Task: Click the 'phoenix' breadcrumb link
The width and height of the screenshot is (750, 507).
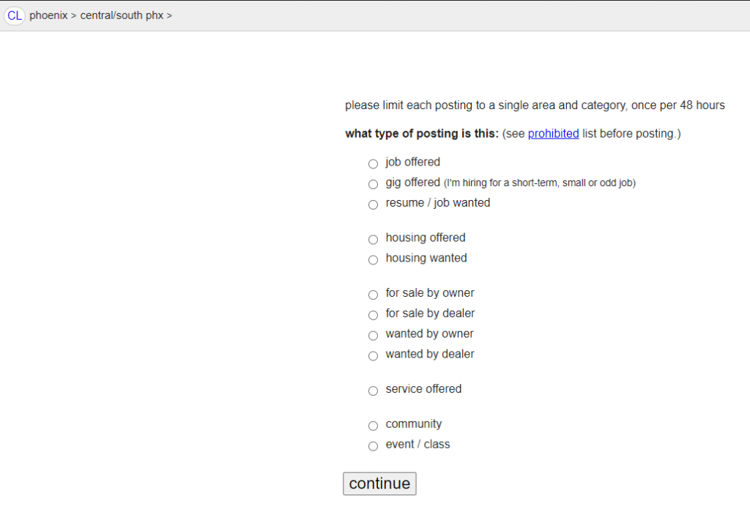Action: click(x=48, y=15)
